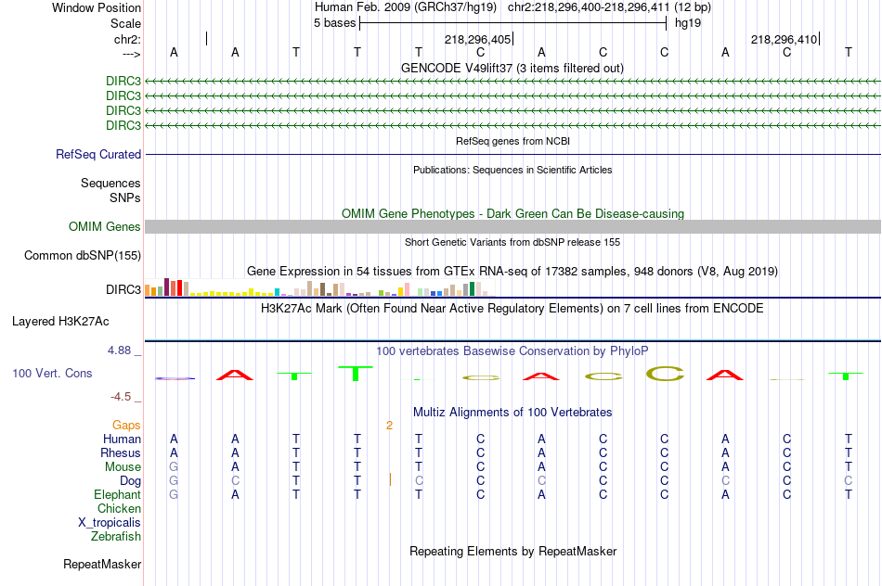The width and height of the screenshot is (882, 586).
Task: Select the Mouse alignment row label
Action: (123, 467)
